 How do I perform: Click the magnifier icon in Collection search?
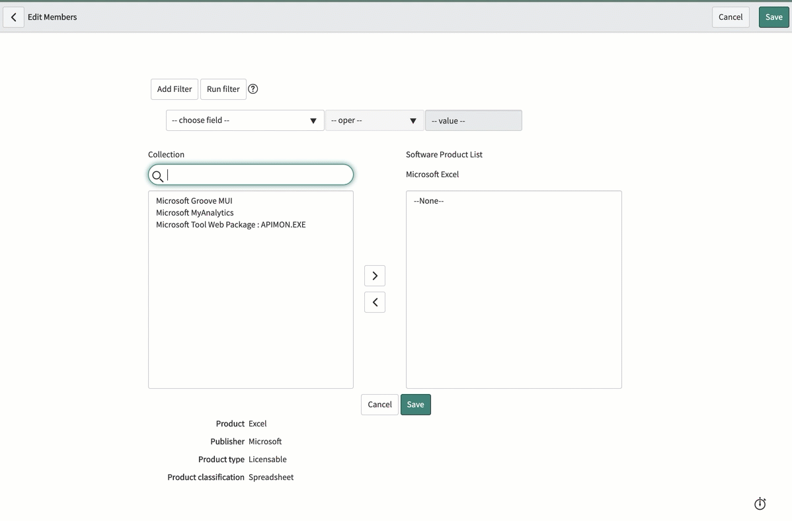[157, 176]
